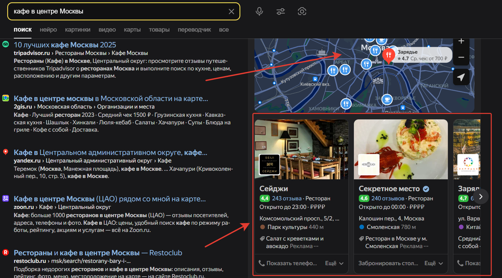This screenshot has height=278, width=502.
Task: Click the Restoclub red R favicon
Action: click(6, 252)
